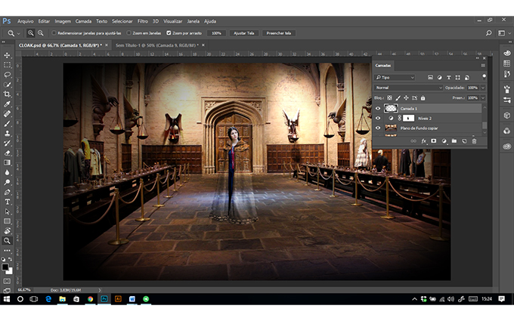Delete layer with the trash icon
514x321 pixels.
pyautogui.click(x=474, y=141)
